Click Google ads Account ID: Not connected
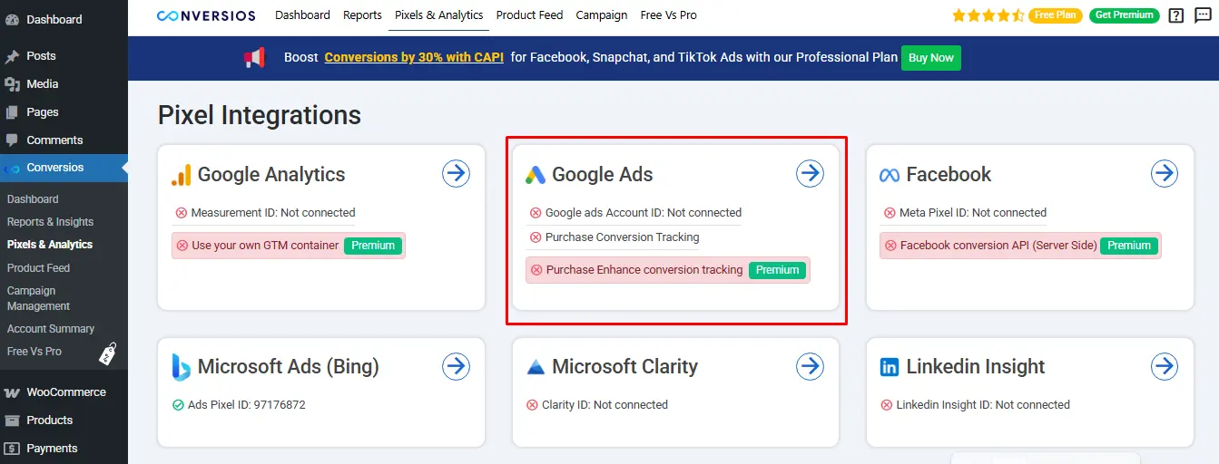1219x464 pixels. pyautogui.click(x=644, y=213)
